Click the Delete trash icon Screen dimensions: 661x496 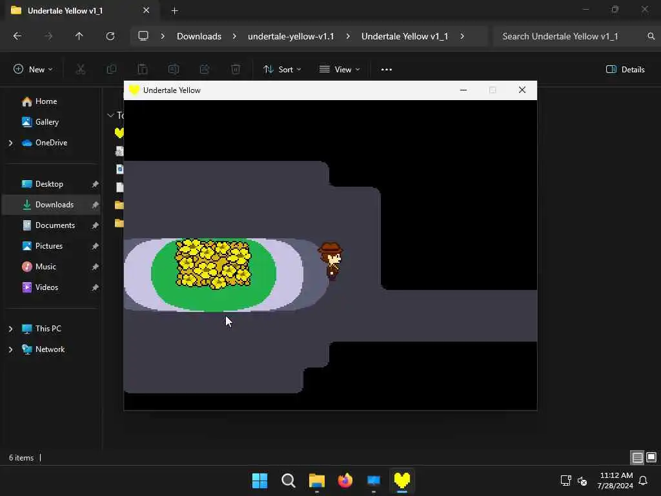click(x=236, y=70)
